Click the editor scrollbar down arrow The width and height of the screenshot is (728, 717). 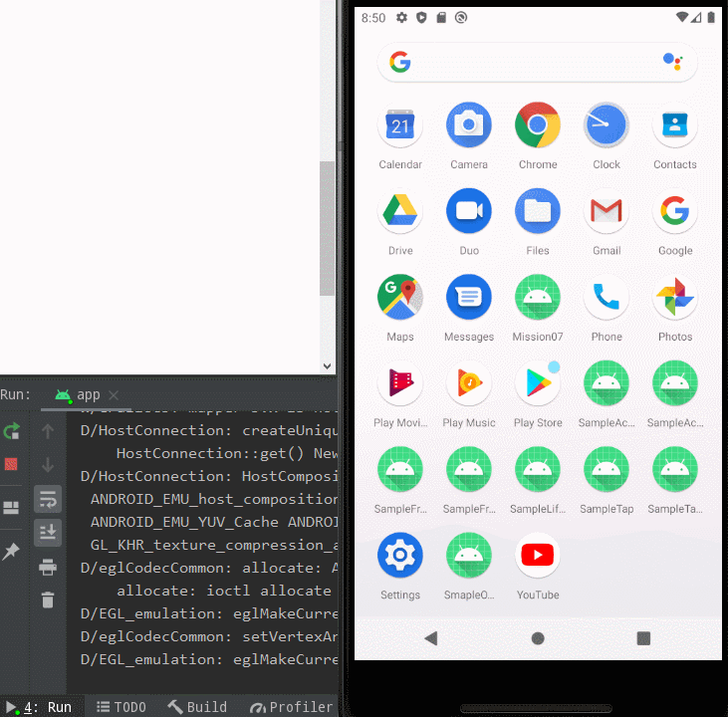click(327, 365)
